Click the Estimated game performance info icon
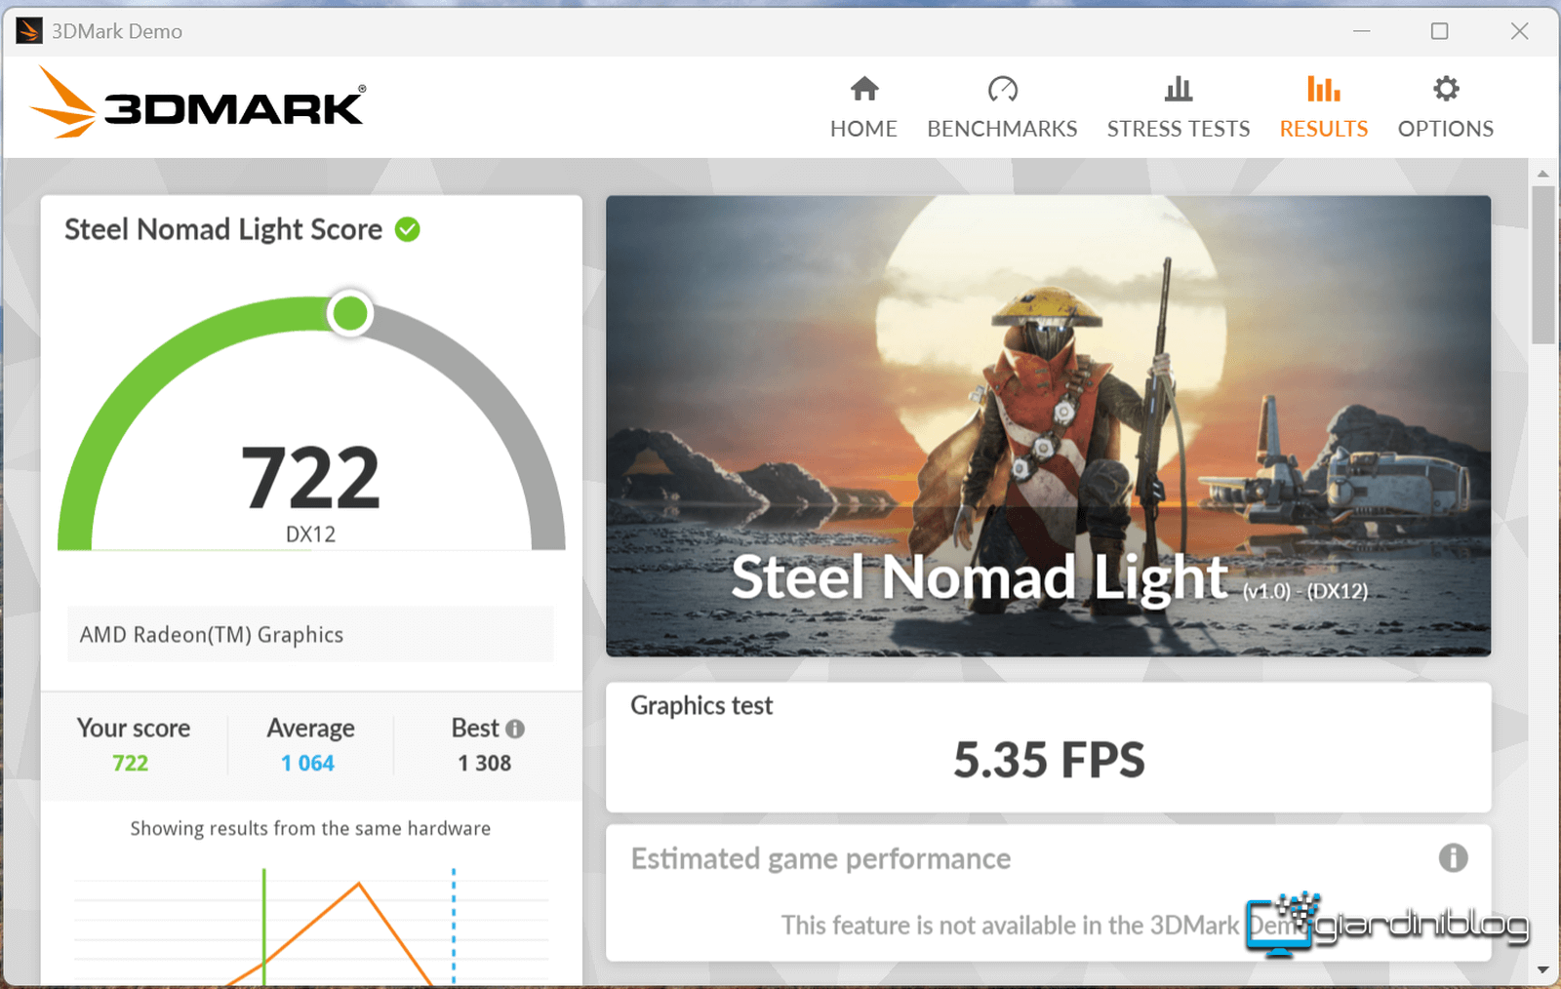This screenshot has width=1561, height=989. 1453,857
